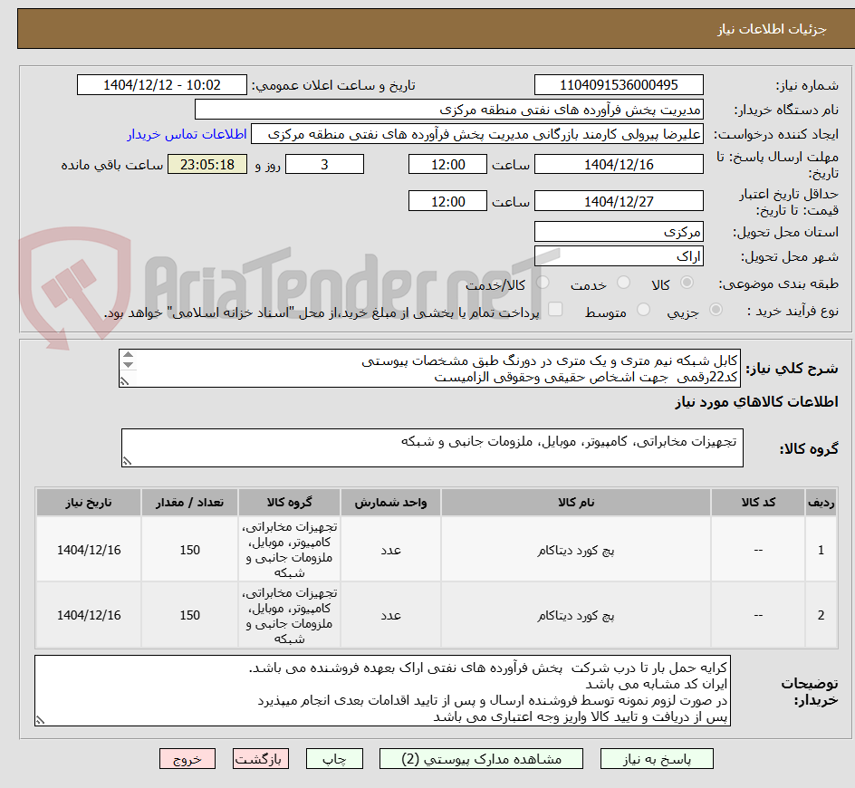Viewport: 855px width, 788px height.
Task: Click the remaining days field '3'
Action: pyautogui.click(x=324, y=164)
